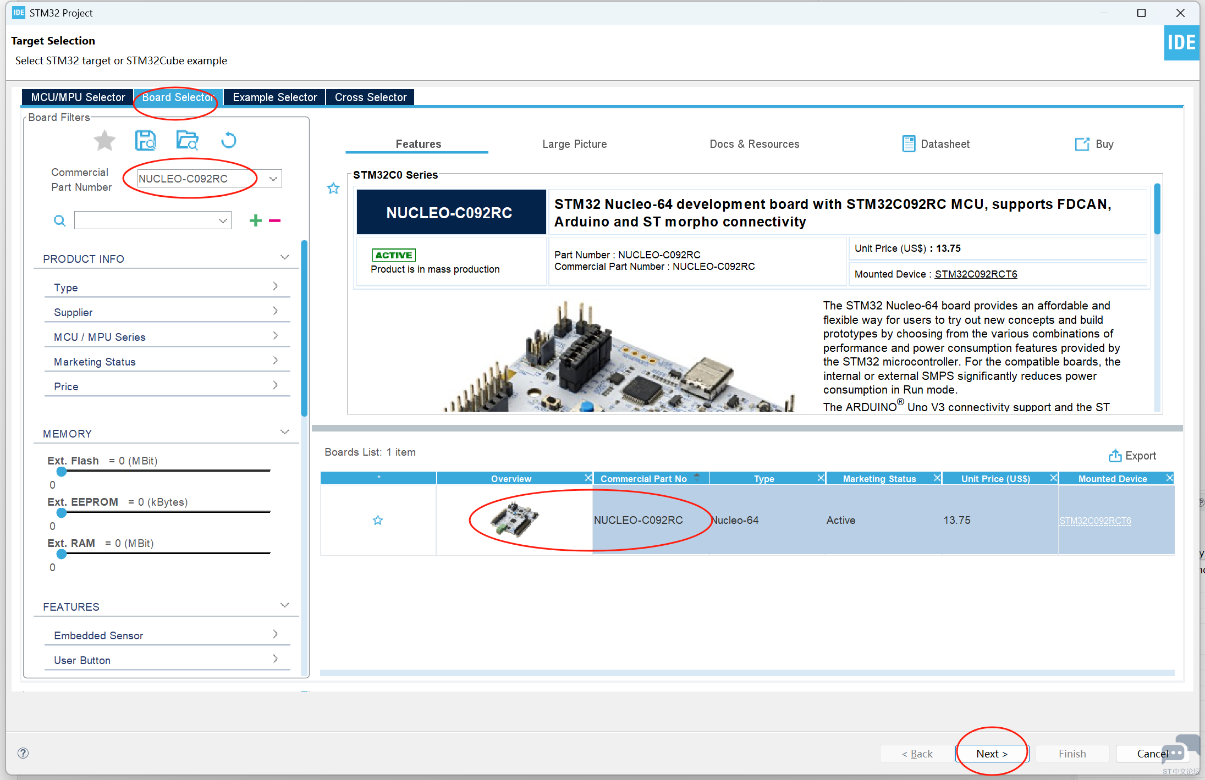Show favorite boards with the star filter icon
The height and width of the screenshot is (780, 1205).
click(104, 141)
